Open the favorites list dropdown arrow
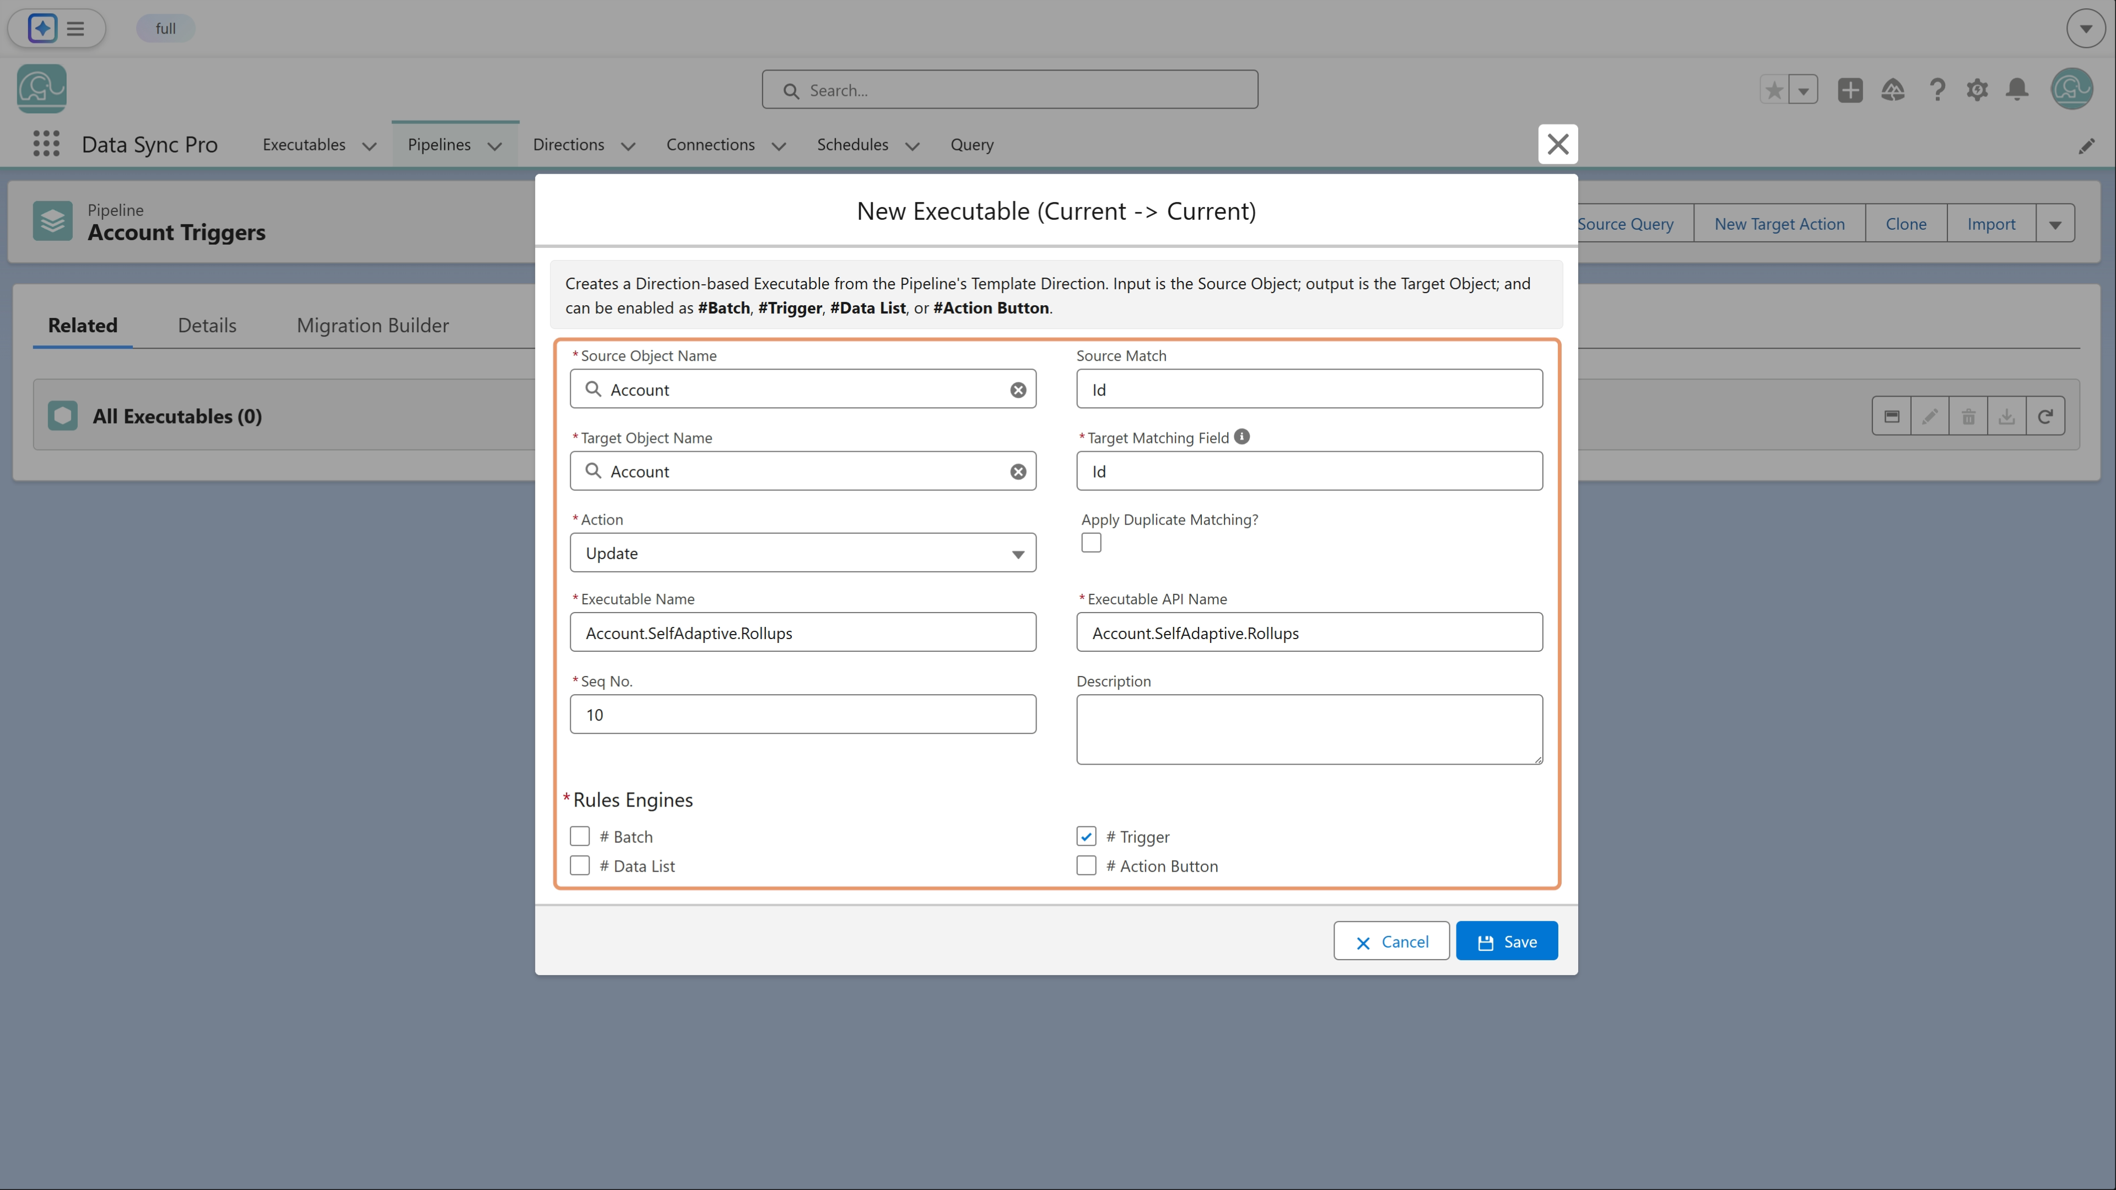Viewport: 2116px width, 1190px height. coord(1803,89)
